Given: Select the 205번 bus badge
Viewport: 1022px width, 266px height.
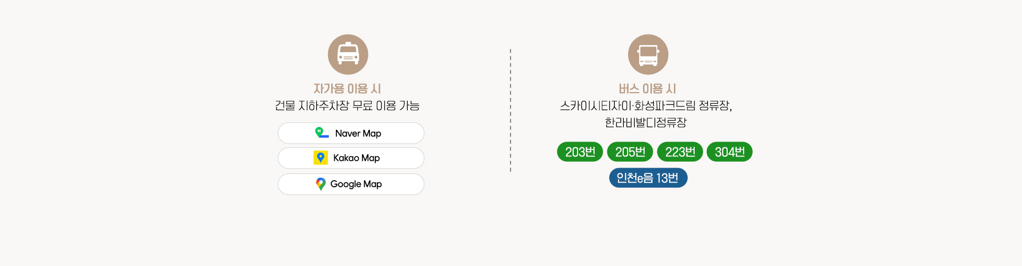Looking at the screenshot, I should click(x=630, y=152).
